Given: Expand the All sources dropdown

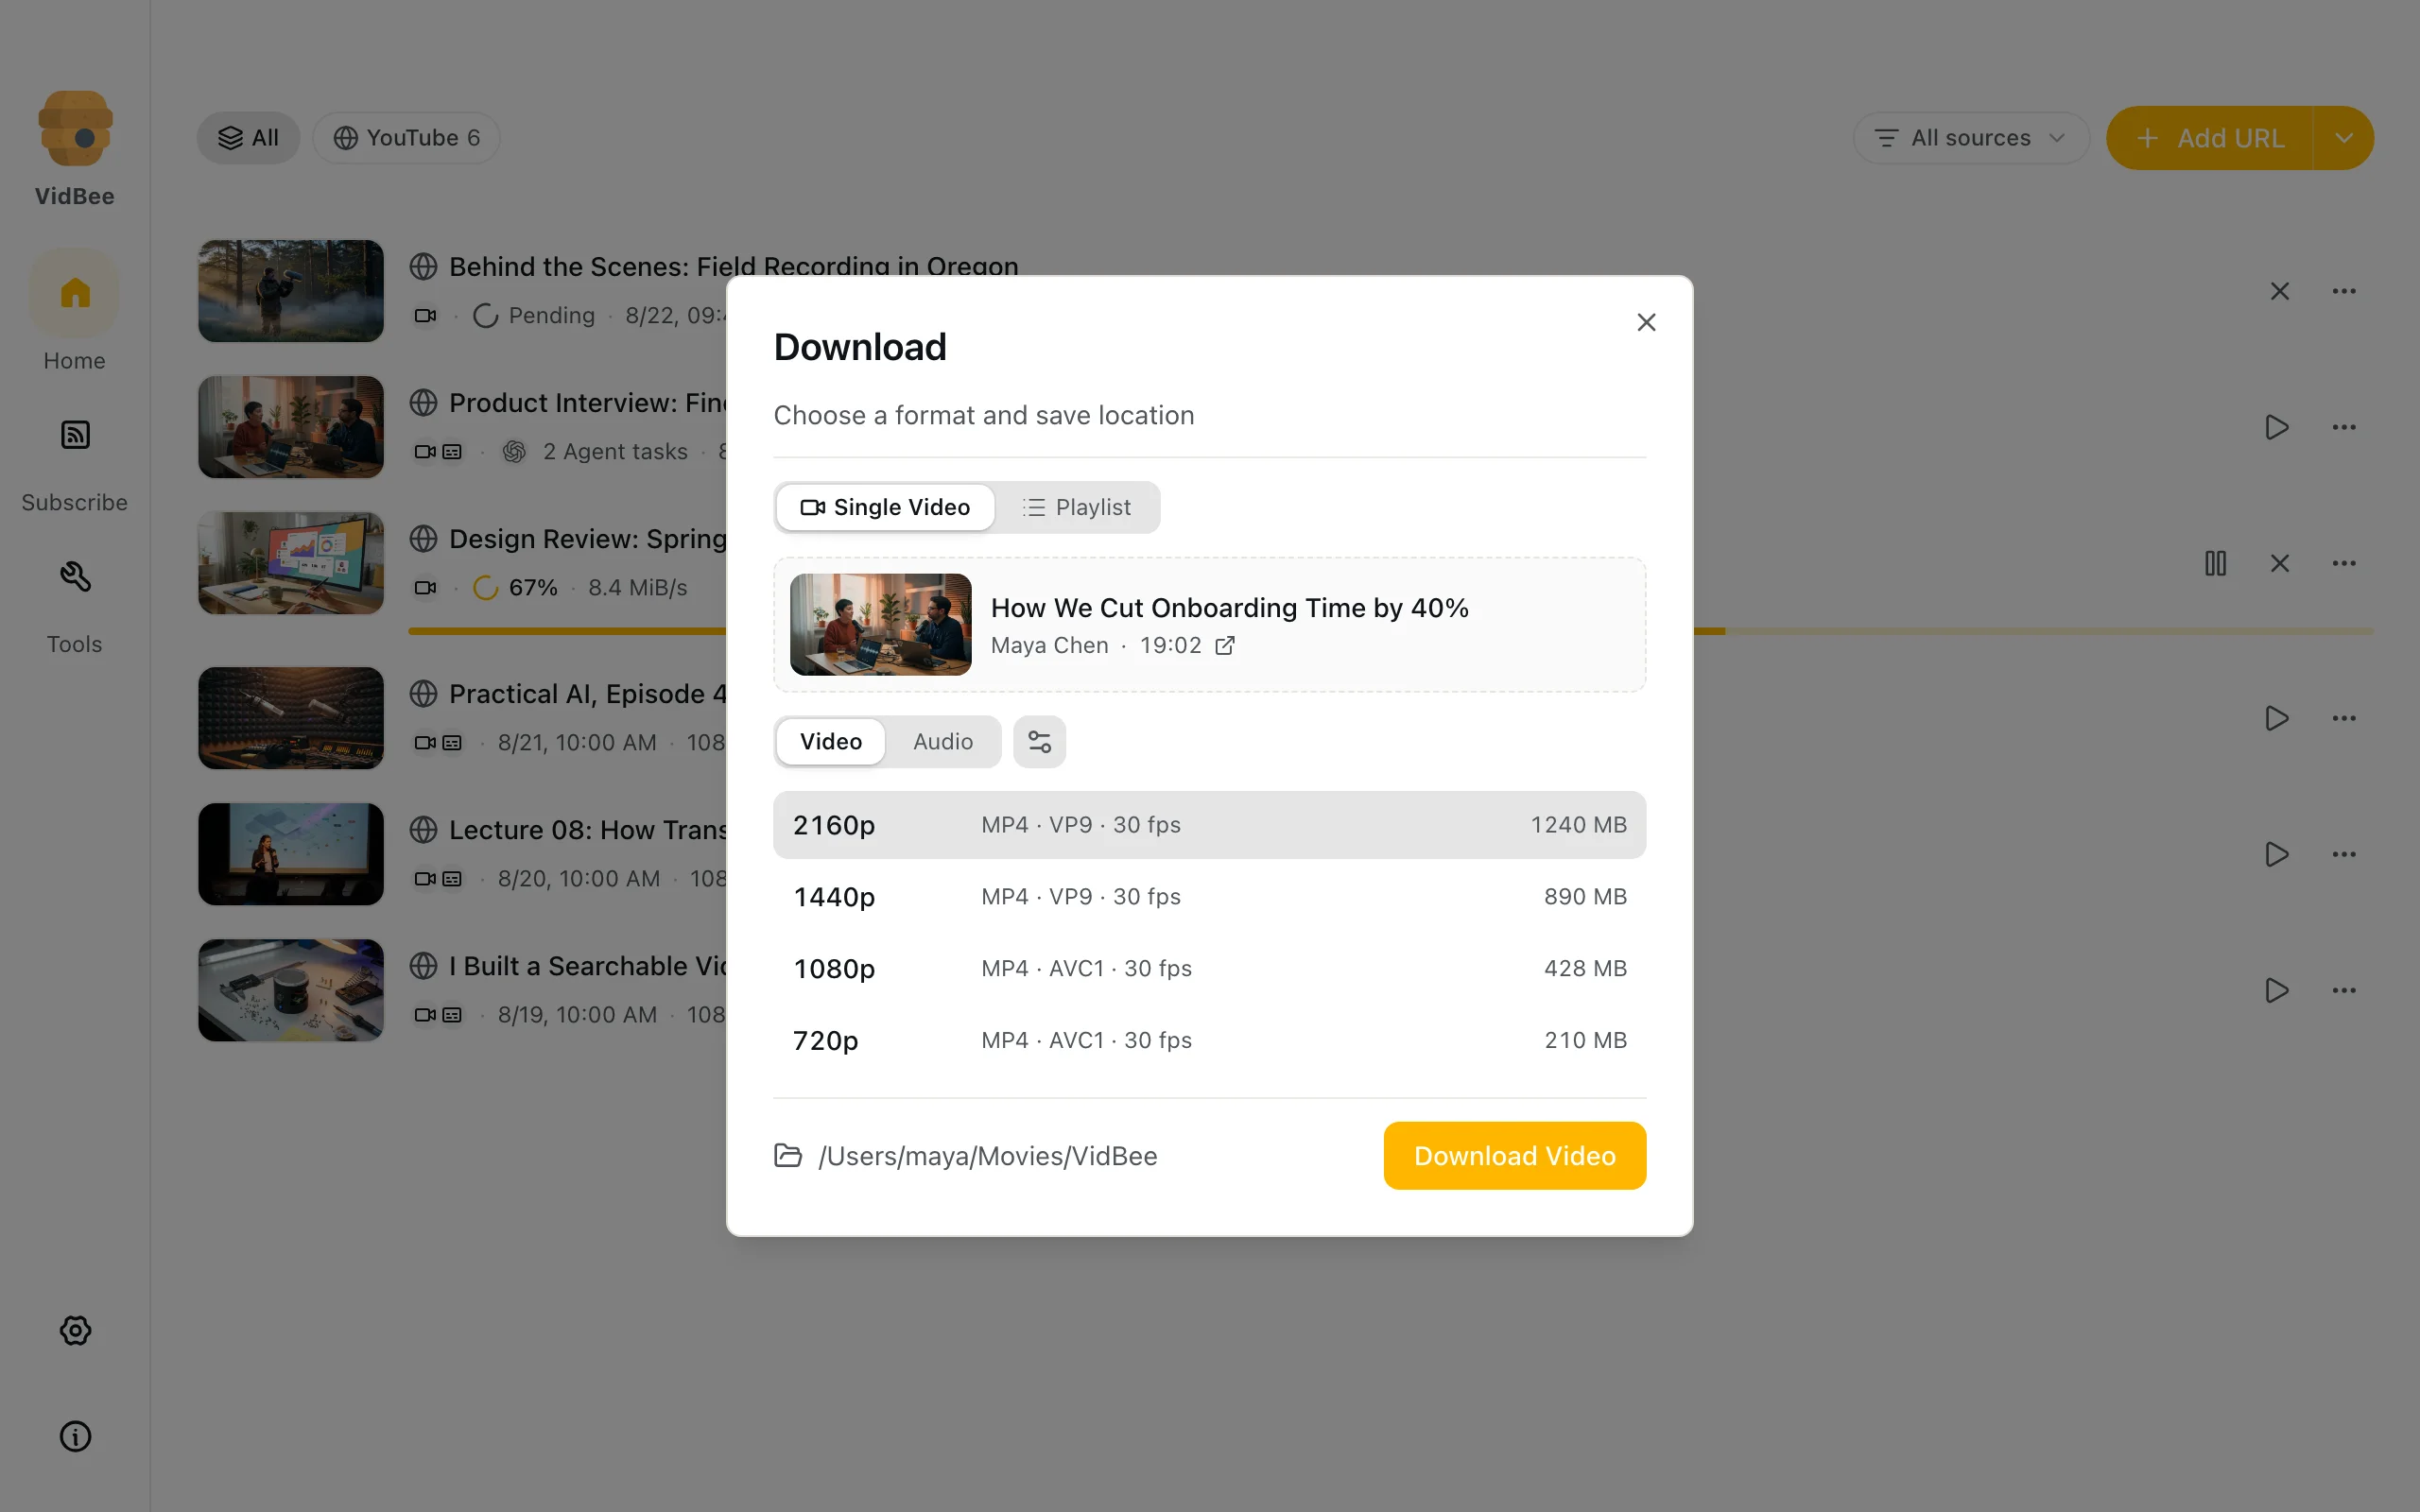Looking at the screenshot, I should [1970, 138].
